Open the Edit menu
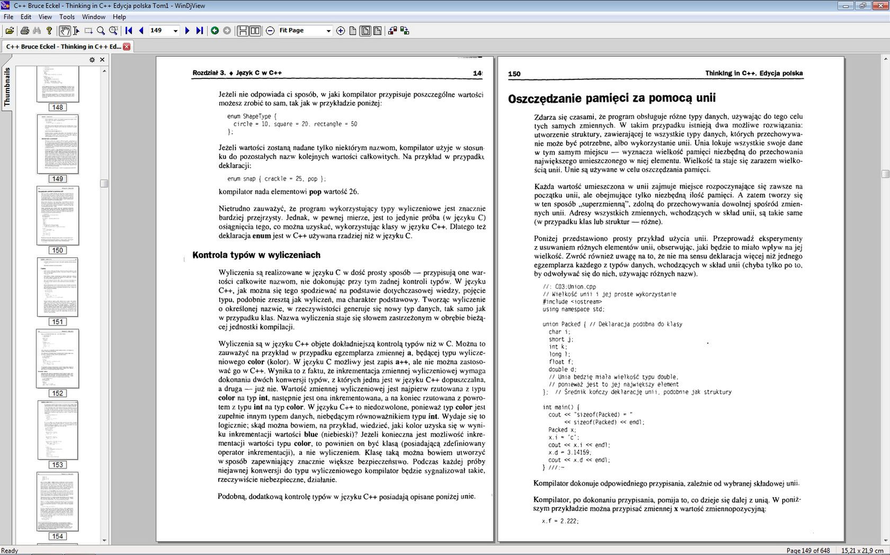 (26, 17)
